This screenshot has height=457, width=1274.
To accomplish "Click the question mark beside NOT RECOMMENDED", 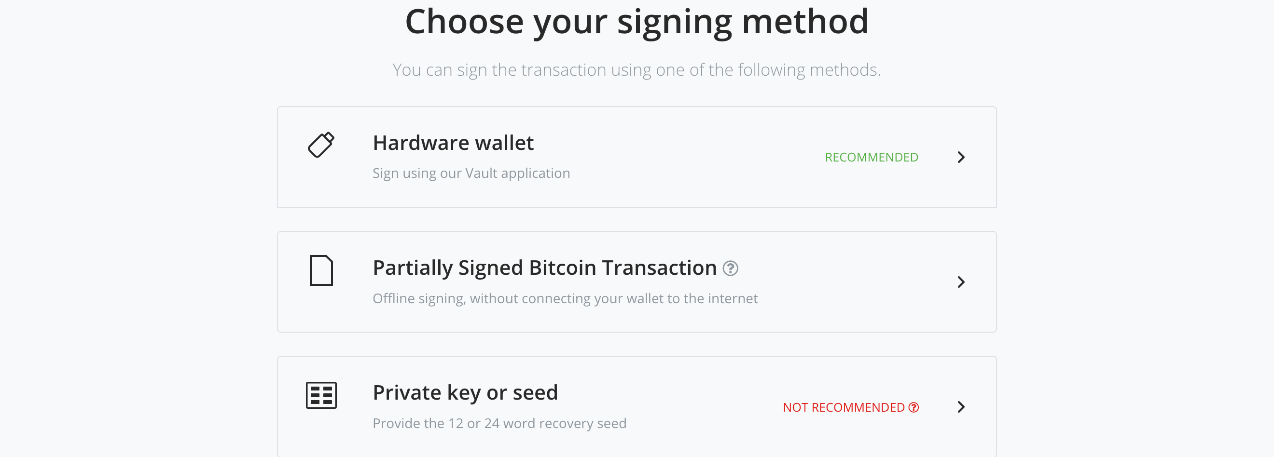I will click(x=913, y=407).
